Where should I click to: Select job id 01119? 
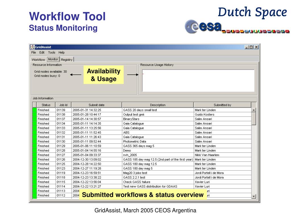pyautogui.click(x=63, y=173)
